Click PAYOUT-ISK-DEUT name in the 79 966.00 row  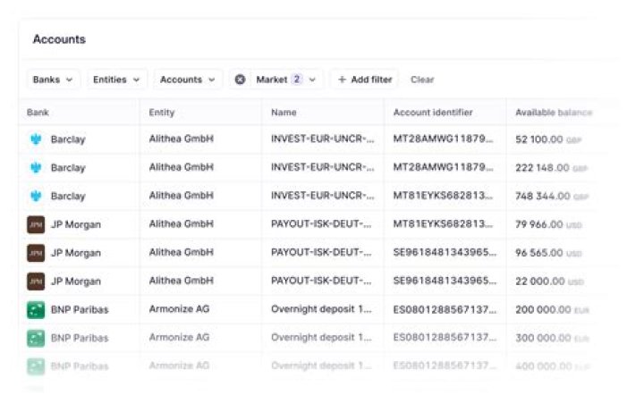[321, 224]
